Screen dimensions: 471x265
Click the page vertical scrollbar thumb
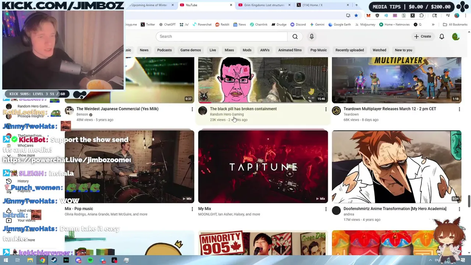(x=469, y=201)
